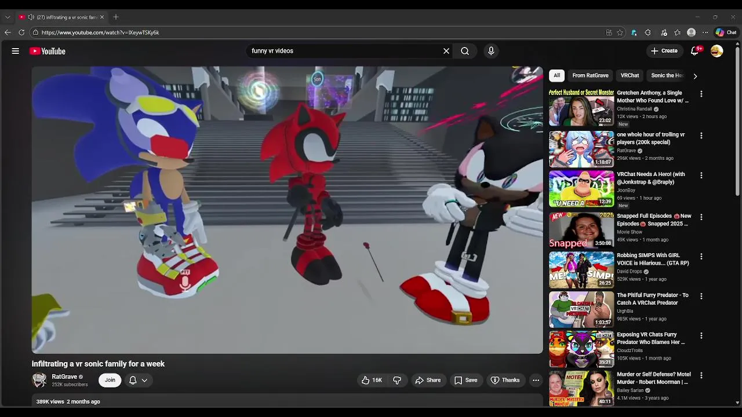Open browser favorites list icon
Screen dimensions: 742x417
pyautogui.click(x=678, y=32)
